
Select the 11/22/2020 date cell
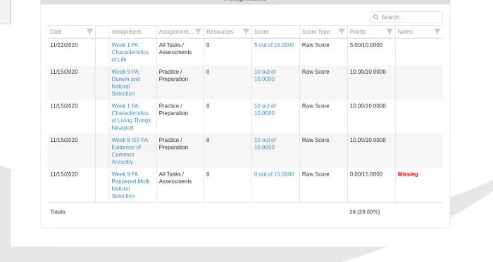pyautogui.click(x=64, y=45)
